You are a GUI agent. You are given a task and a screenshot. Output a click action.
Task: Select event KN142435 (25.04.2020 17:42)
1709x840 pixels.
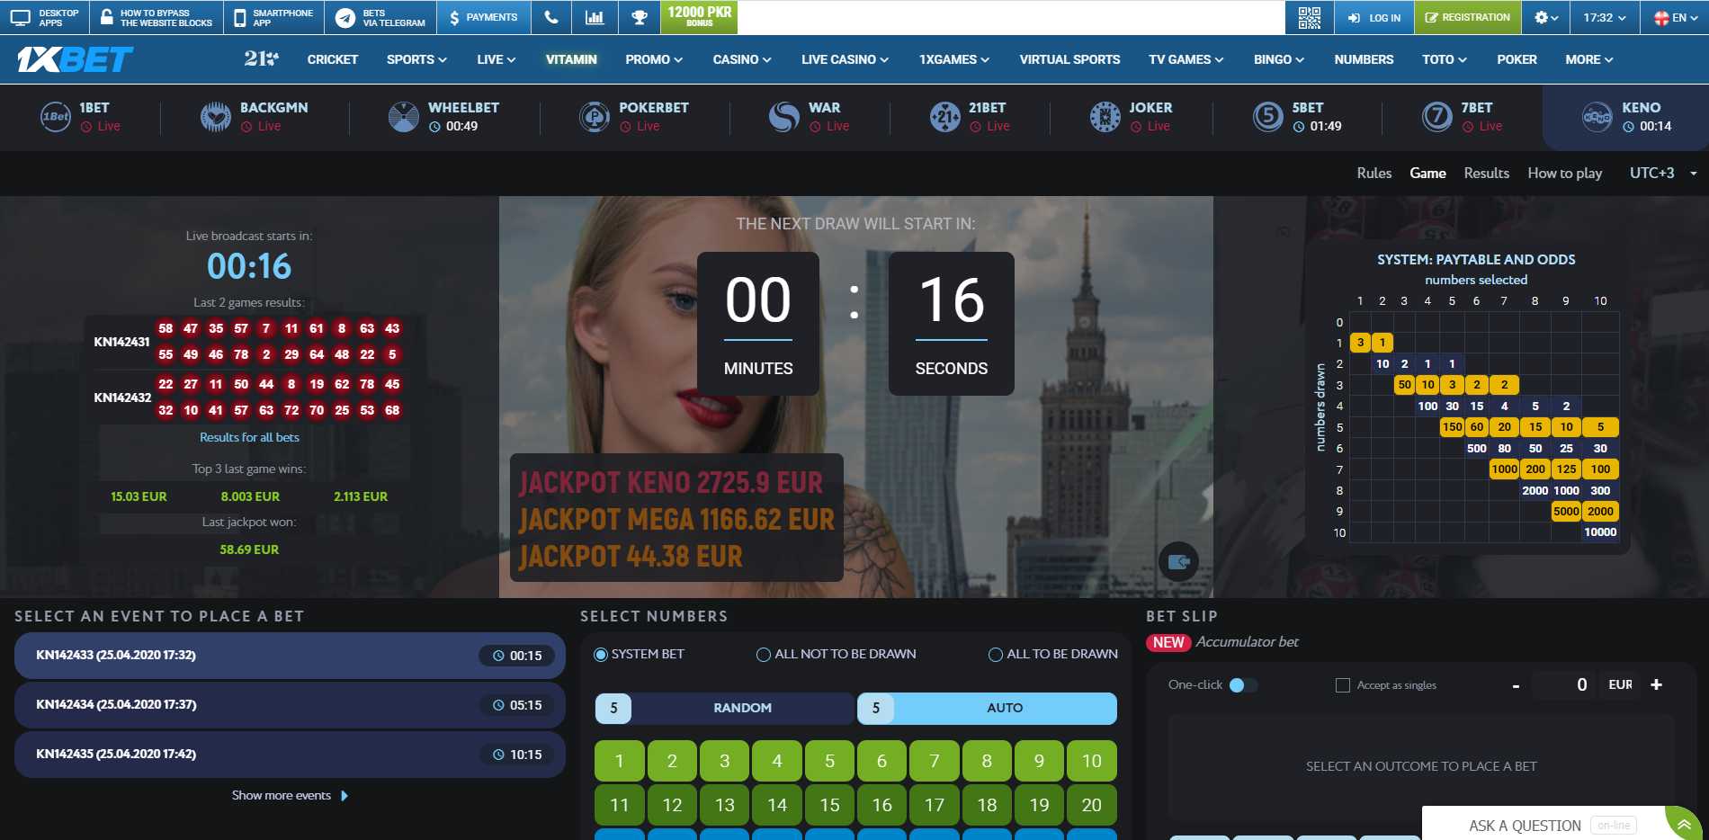(x=290, y=755)
